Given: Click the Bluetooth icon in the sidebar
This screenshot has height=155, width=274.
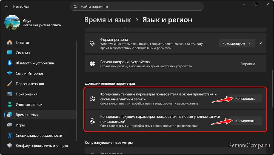Looking at the screenshot, I should click(10, 63).
